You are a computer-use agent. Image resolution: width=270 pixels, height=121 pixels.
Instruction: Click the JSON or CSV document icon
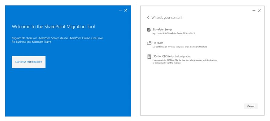pos(149,57)
